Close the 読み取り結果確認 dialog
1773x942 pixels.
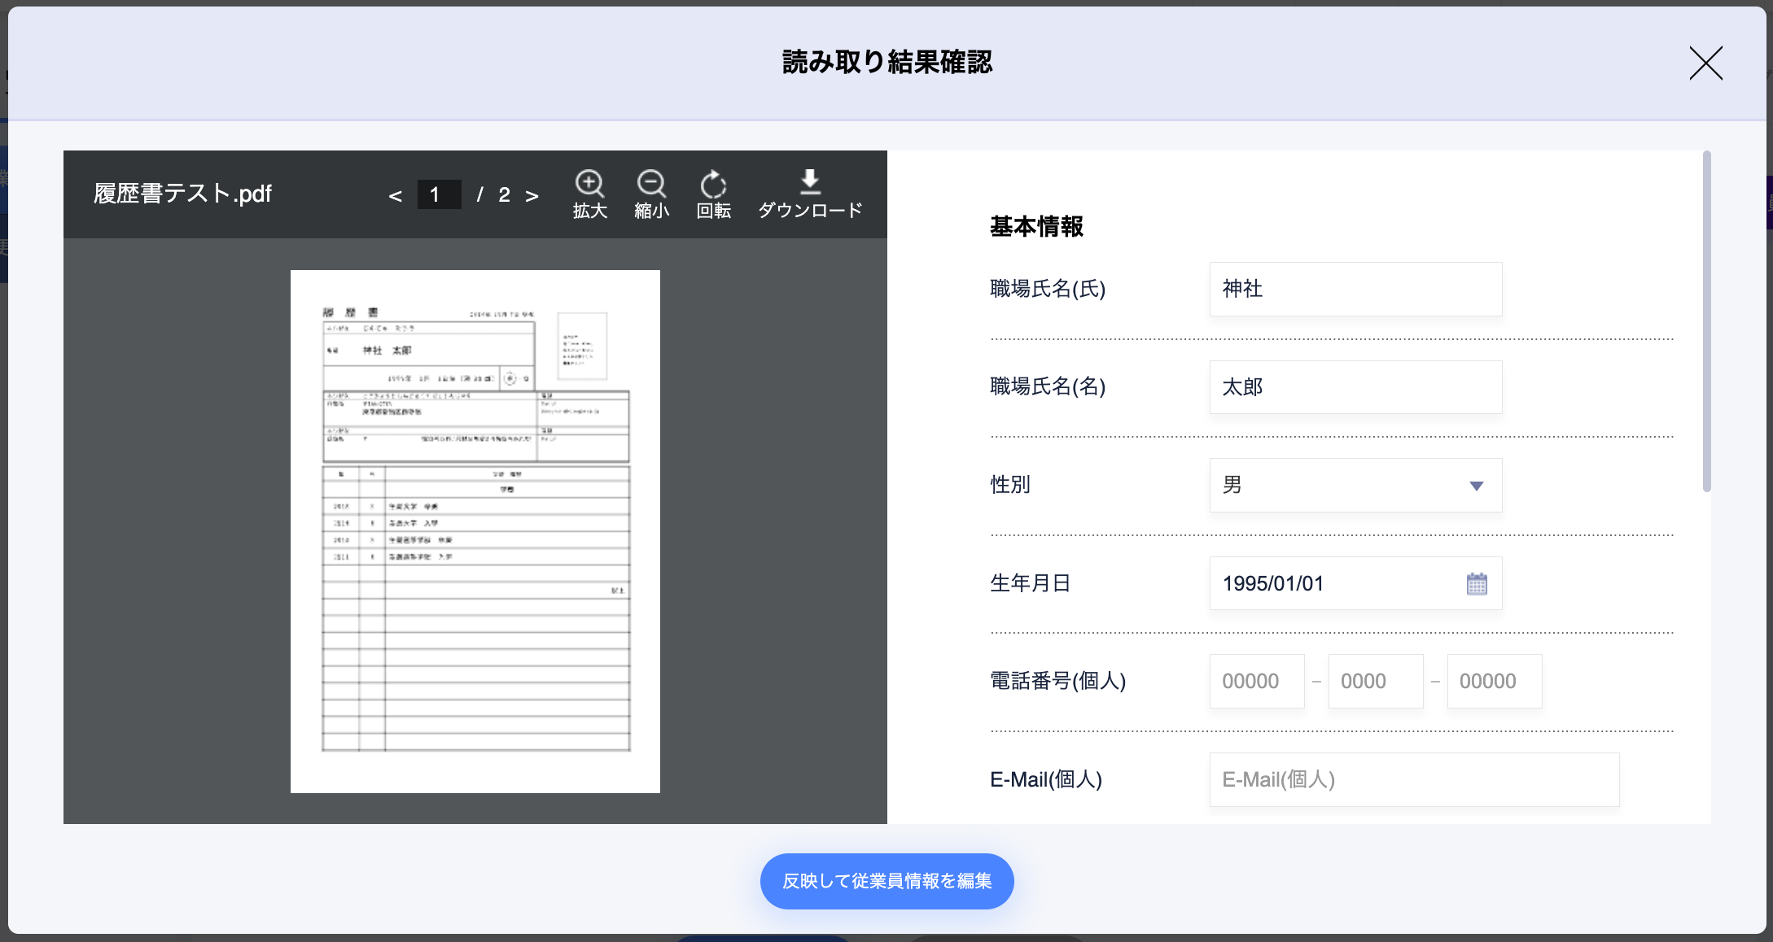[1705, 63]
